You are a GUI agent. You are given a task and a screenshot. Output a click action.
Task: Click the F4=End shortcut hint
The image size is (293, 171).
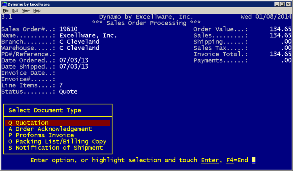pos(237,160)
